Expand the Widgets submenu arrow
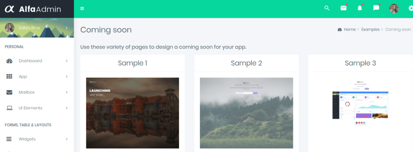Image resolution: width=413 pixels, height=152 pixels. coord(67,139)
